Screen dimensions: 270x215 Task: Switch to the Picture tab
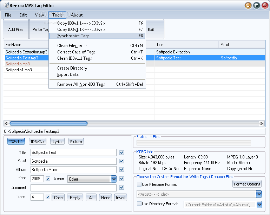76,142
